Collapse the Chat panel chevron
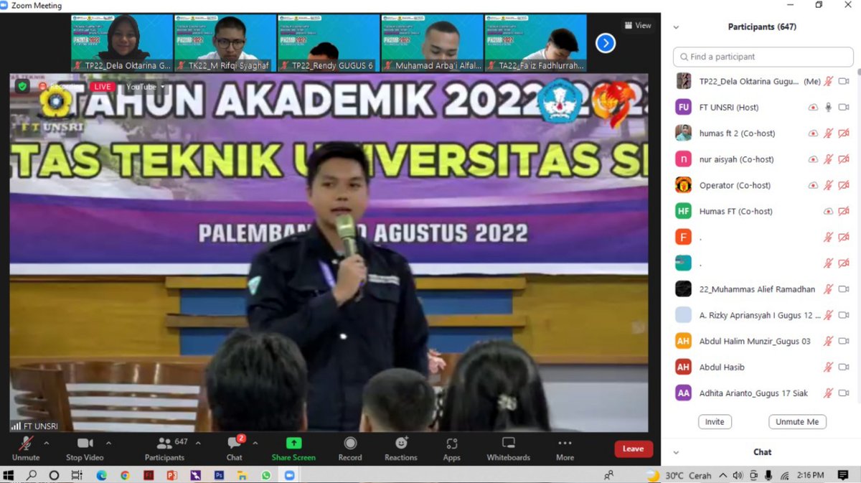This screenshot has width=861, height=483. (x=676, y=452)
